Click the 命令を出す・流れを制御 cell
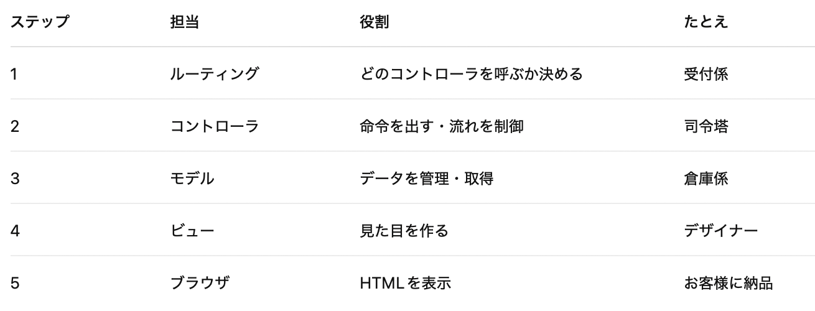 (x=442, y=127)
